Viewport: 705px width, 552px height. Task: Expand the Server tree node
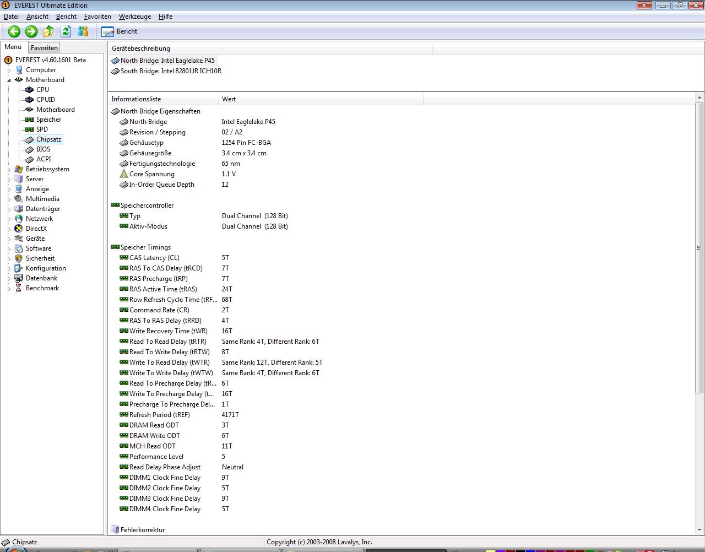9,180
